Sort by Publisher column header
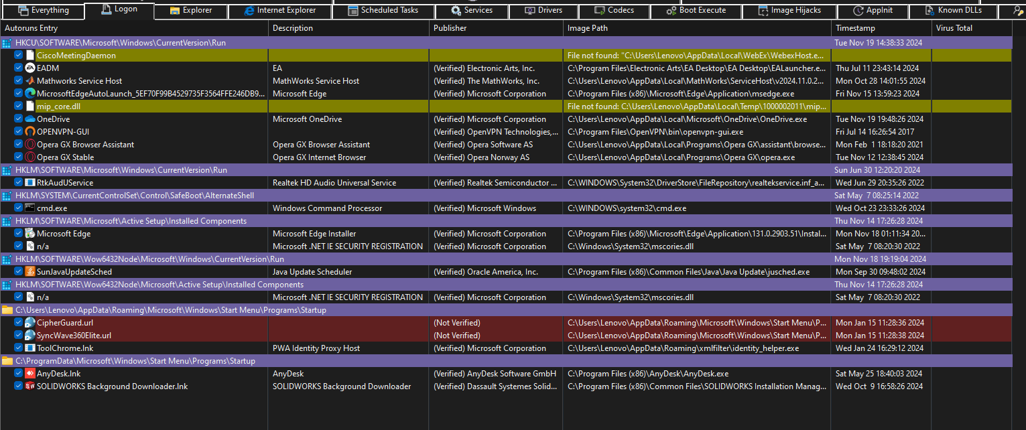1026x430 pixels. tap(496, 28)
